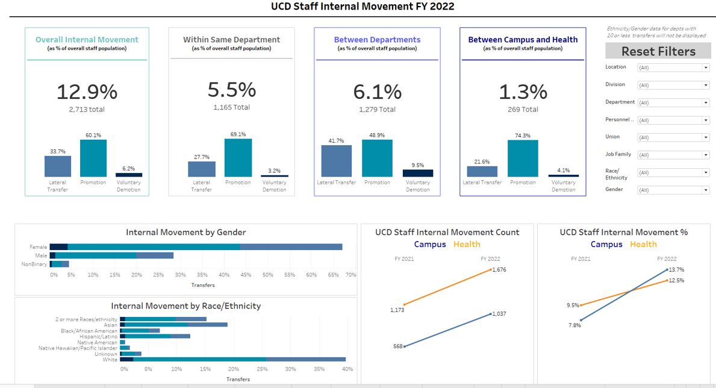Select the 9.5% Voluntary Demotion bar
Image resolution: width=716 pixels, height=388 pixels.
point(417,174)
